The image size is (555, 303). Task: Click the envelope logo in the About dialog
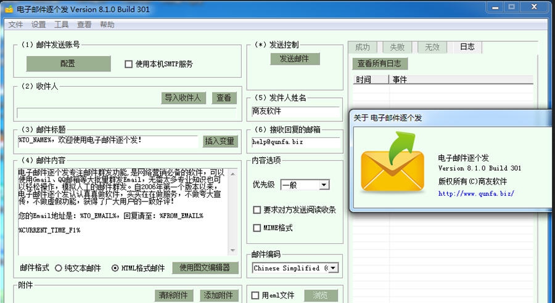(x=392, y=163)
